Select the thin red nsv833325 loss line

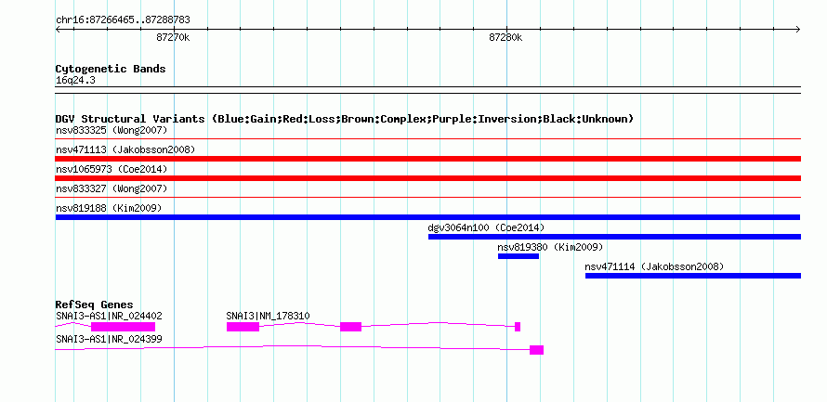click(428, 139)
